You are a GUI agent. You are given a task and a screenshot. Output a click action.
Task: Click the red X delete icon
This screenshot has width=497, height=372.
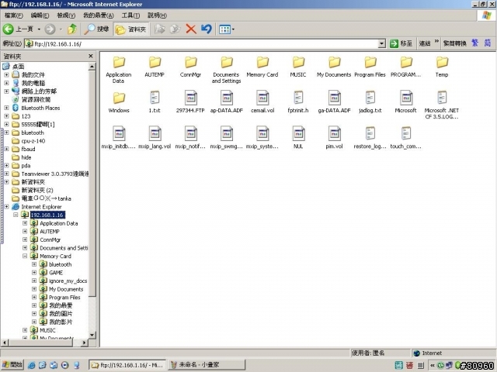pos(191,29)
